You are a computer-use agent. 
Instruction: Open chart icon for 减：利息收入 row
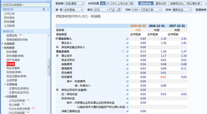pyautogui.click(x=127, y=85)
